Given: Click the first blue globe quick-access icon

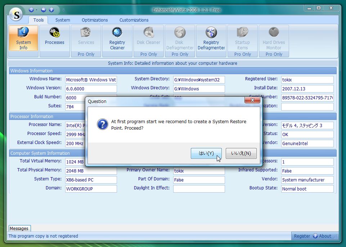Looking at the screenshot, I should coord(31,10).
